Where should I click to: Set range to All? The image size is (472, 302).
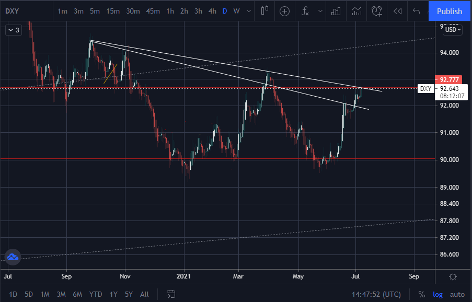[x=144, y=294]
